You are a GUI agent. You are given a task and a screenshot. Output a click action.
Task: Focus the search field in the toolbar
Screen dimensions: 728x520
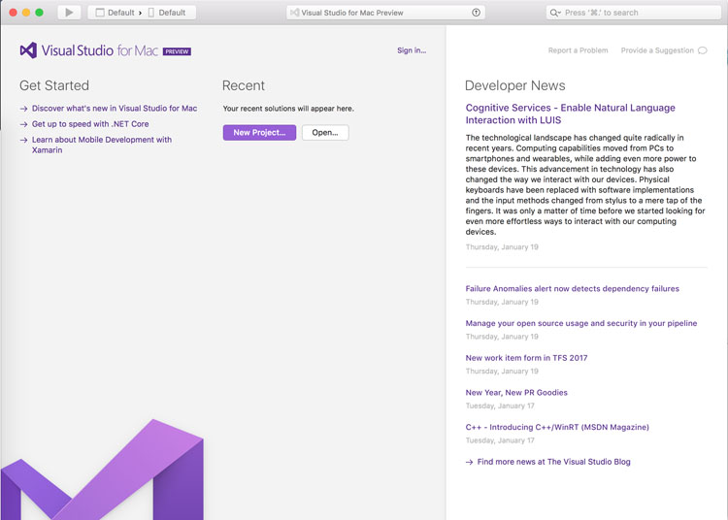point(633,13)
